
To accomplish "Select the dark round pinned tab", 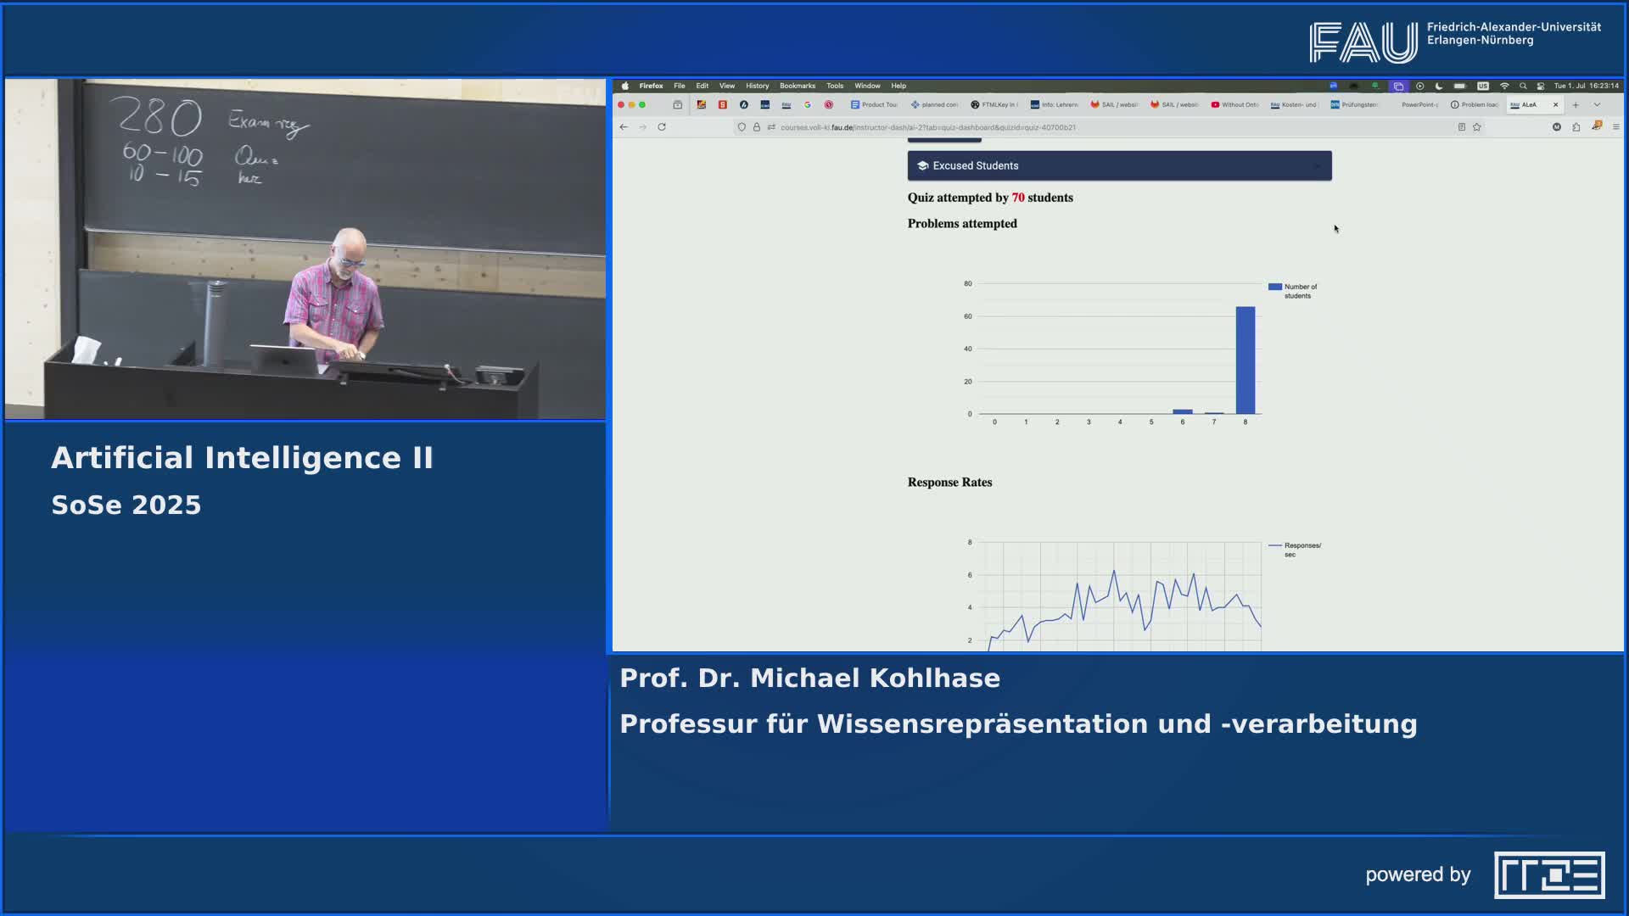I will pos(744,105).
